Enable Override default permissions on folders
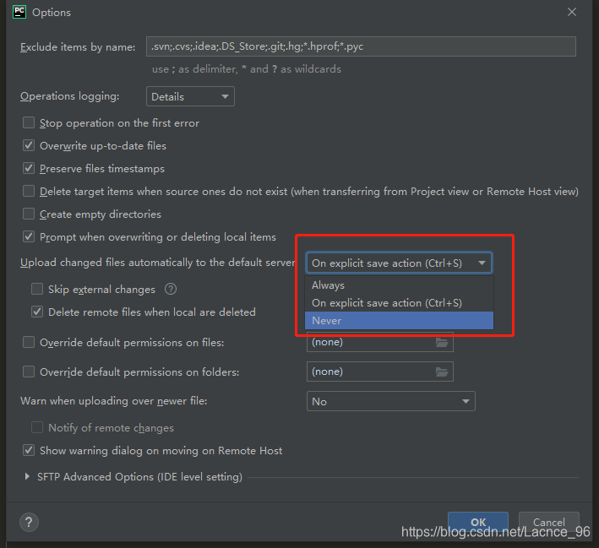599x548 pixels. 29,372
